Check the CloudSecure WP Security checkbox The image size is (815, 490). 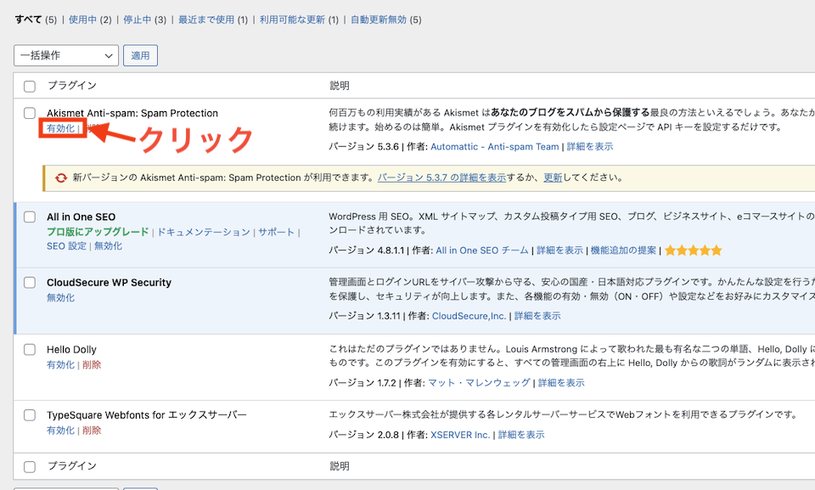(30, 283)
